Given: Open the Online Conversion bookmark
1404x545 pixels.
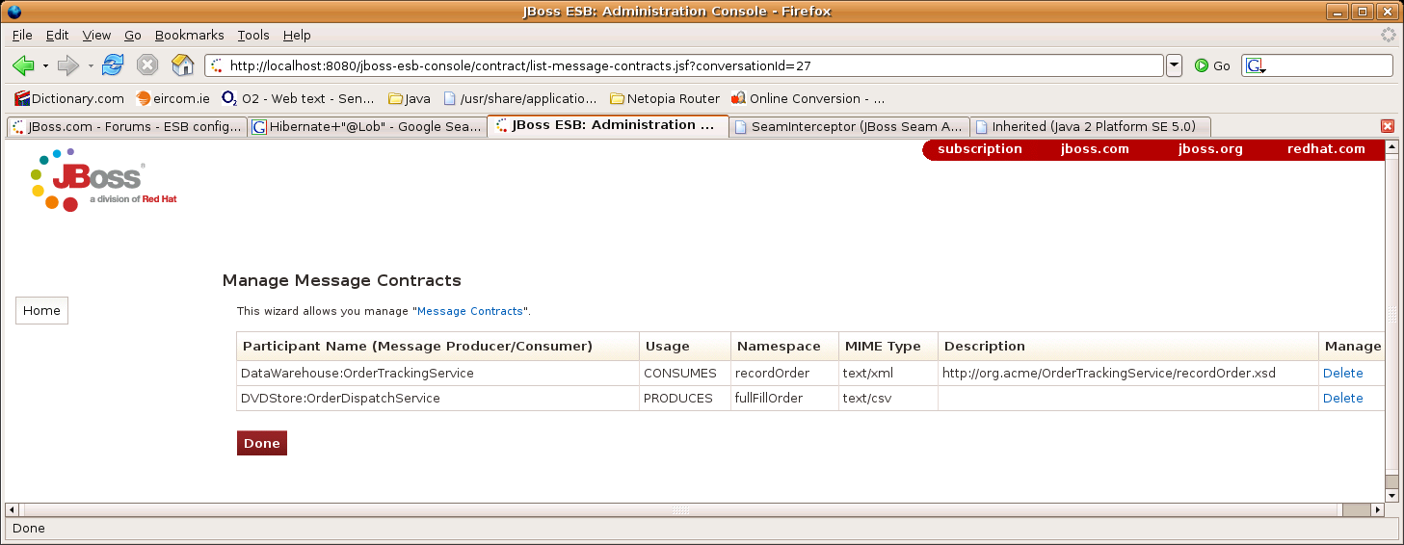Looking at the screenshot, I should (808, 98).
